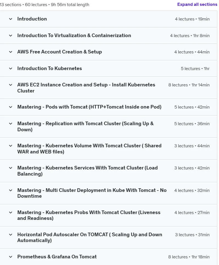Toggle chevron for Kubernetes Probs With Tomcat Cluster

tap(11, 212)
